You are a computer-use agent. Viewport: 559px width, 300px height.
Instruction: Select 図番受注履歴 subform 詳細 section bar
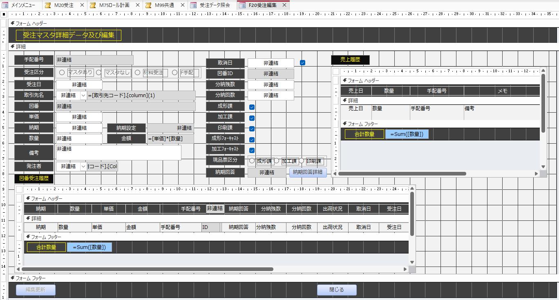point(216,219)
